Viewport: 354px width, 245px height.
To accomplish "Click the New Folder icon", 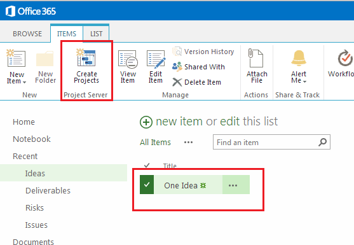I will tap(45, 59).
